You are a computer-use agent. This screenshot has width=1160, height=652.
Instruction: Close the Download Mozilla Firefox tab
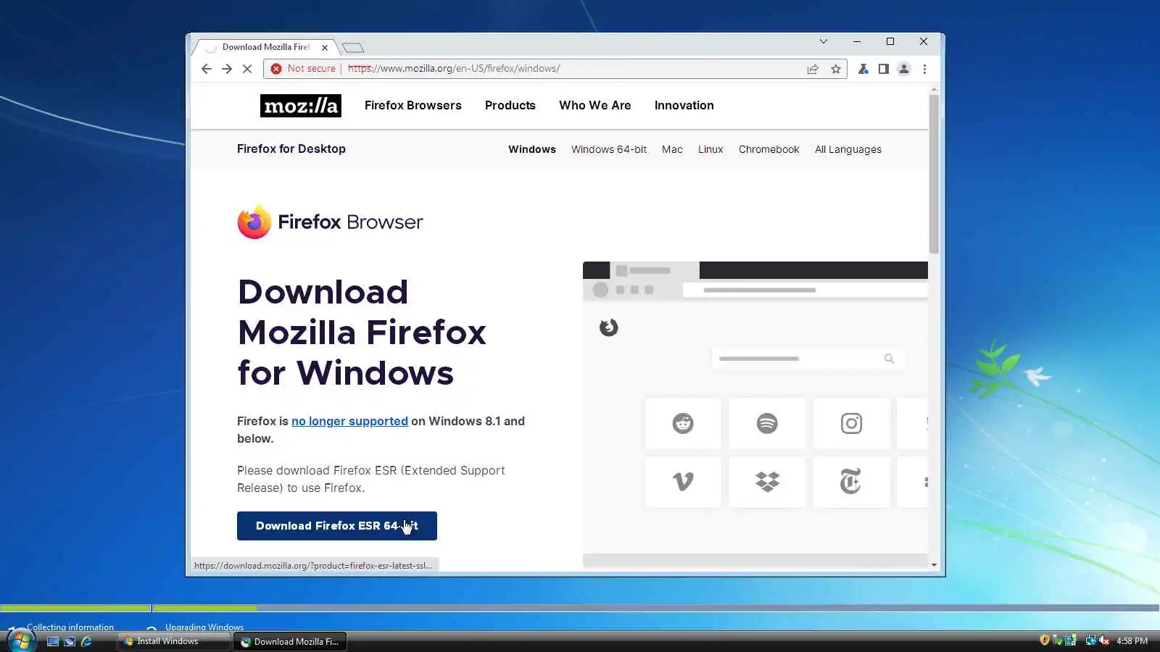(x=325, y=48)
